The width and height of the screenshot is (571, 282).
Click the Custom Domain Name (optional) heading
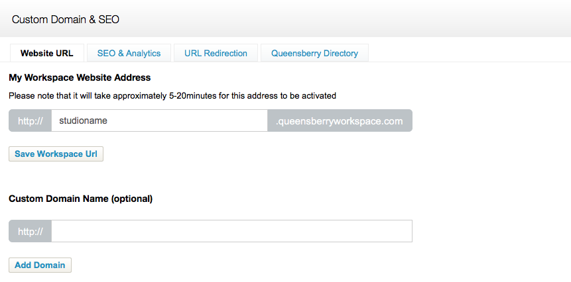80,198
